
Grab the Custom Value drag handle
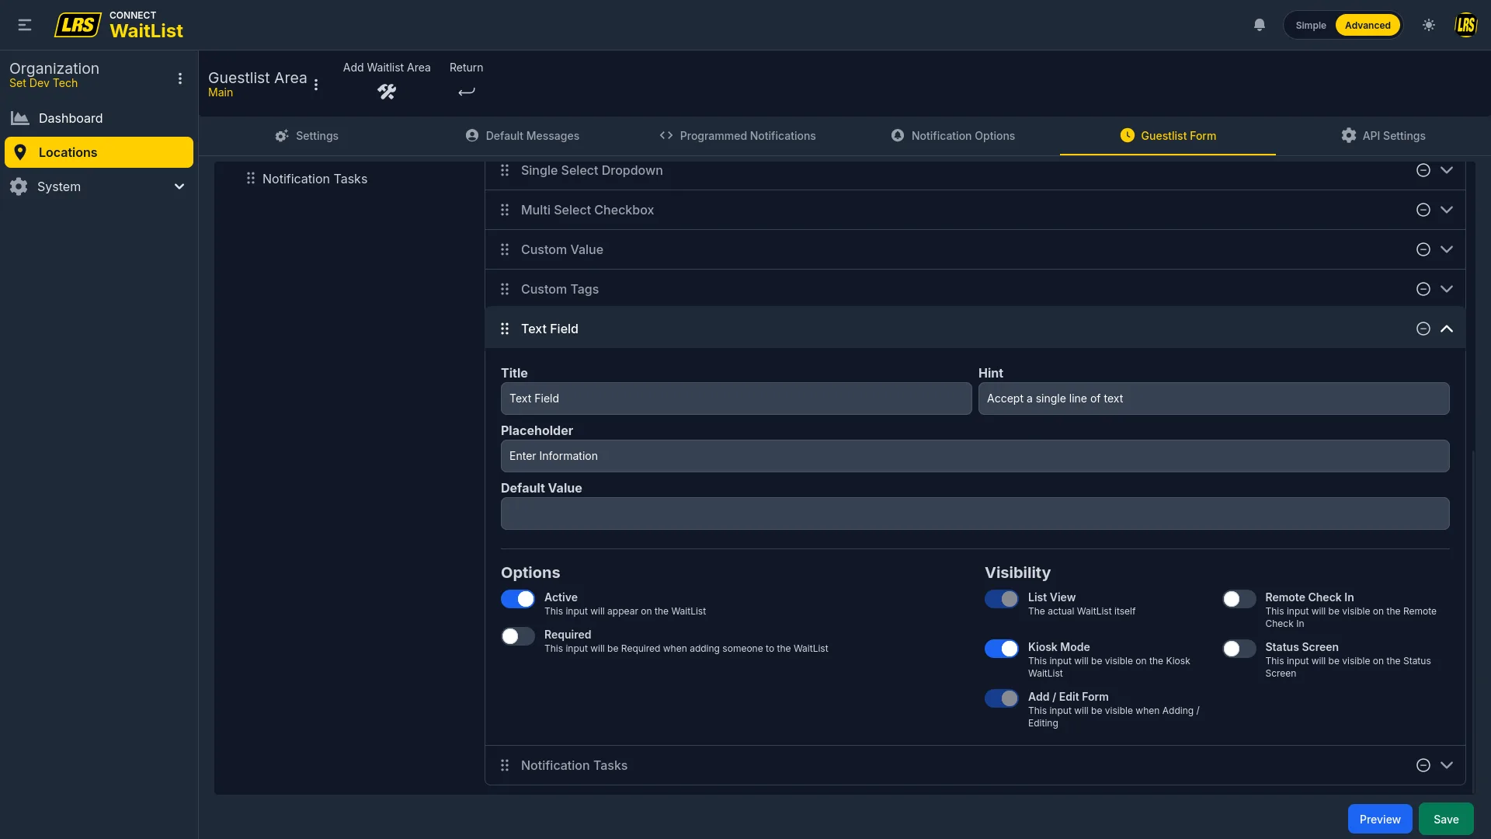[x=505, y=249]
